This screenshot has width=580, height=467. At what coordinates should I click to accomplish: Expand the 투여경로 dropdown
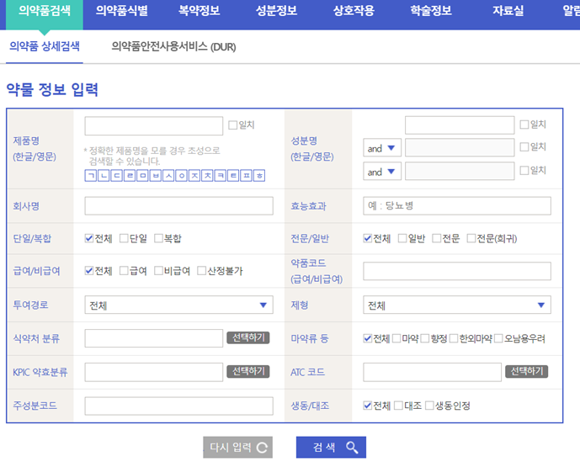pyautogui.click(x=179, y=305)
